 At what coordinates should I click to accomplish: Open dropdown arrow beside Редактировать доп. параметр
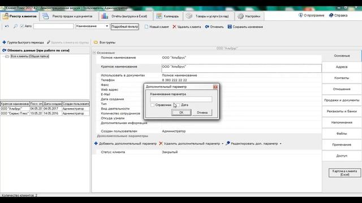(281, 144)
